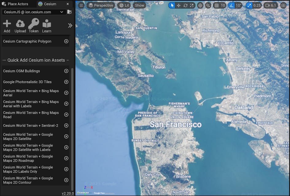Image resolution: width=290 pixels, height=196 pixels.
Task: Adjust the camera speed control showing 6.1
Action: coord(270,5)
